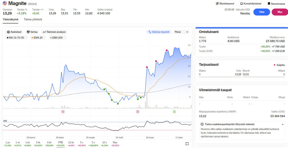The width and height of the screenshot is (288, 148).
Task: Click the Omistukseni heading
Action: (209, 32)
